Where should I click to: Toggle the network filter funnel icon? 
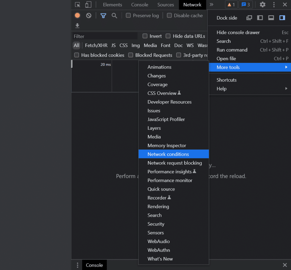(x=103, y=16)
